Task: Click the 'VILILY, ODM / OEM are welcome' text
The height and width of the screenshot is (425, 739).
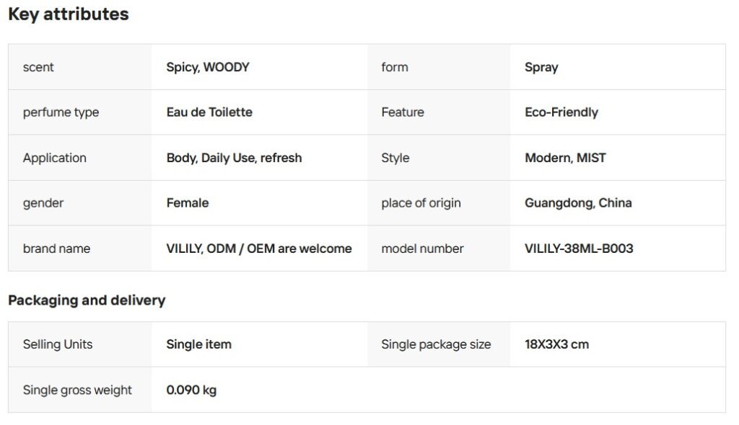Action: point(259,249)
